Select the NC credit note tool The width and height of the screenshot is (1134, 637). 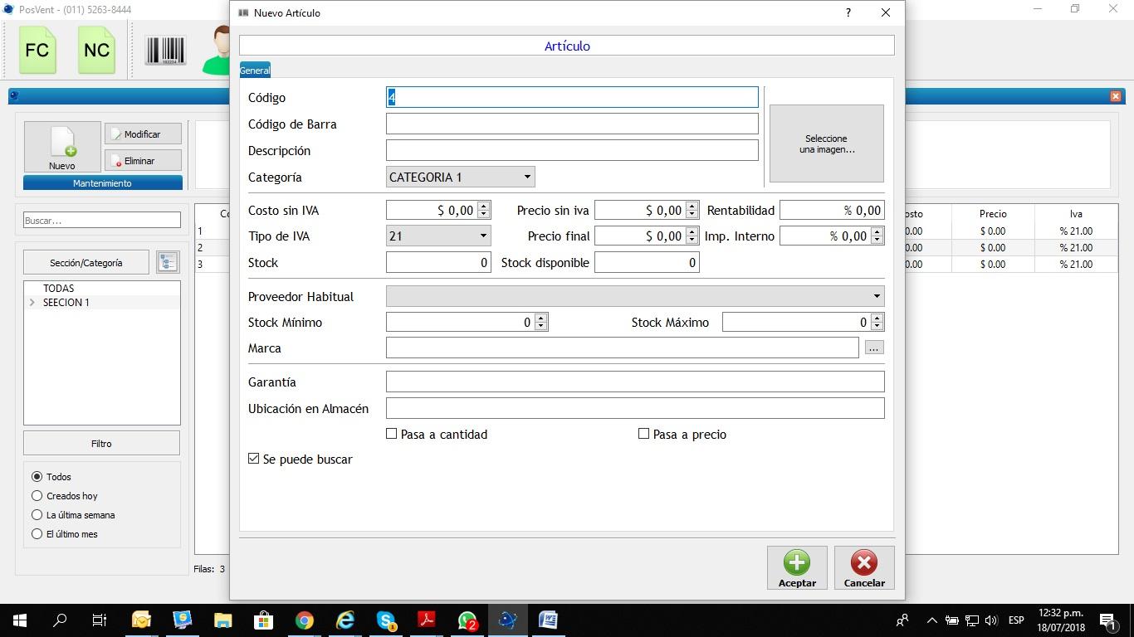click(x=95, y=50)
